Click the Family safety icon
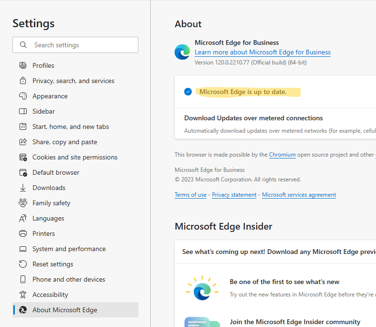Image resolution: width=376 pixels, height=327 pixels. coord(22,203)
